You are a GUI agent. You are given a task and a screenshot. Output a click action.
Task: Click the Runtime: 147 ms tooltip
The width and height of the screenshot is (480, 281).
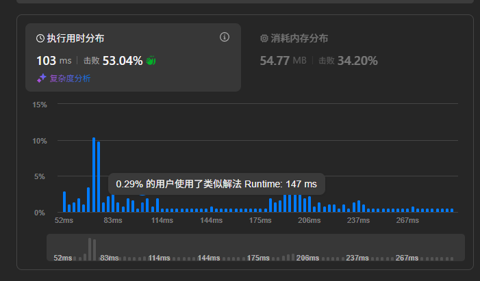coord(216,184)
